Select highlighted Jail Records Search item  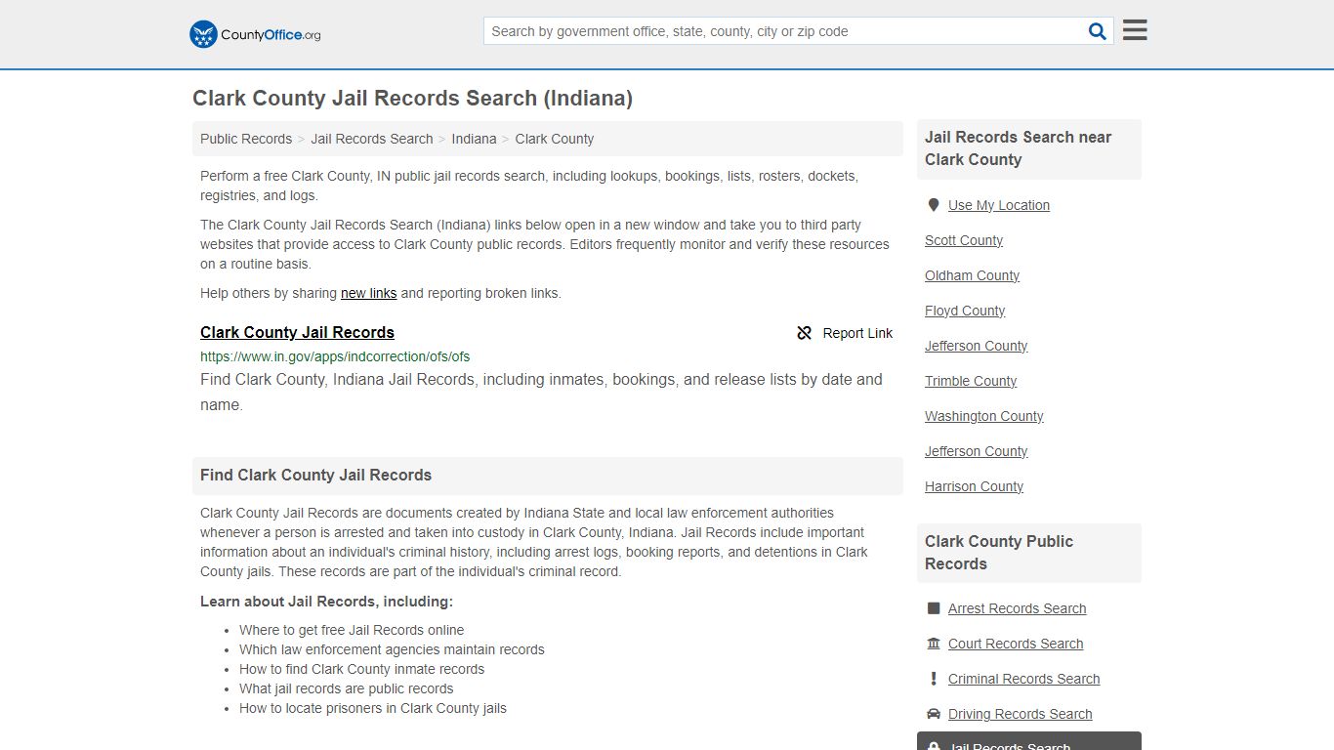tap(1028, 741)
